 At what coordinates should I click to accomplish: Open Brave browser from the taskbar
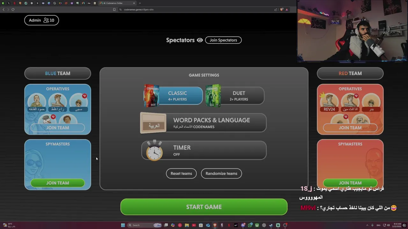(215, 225)
